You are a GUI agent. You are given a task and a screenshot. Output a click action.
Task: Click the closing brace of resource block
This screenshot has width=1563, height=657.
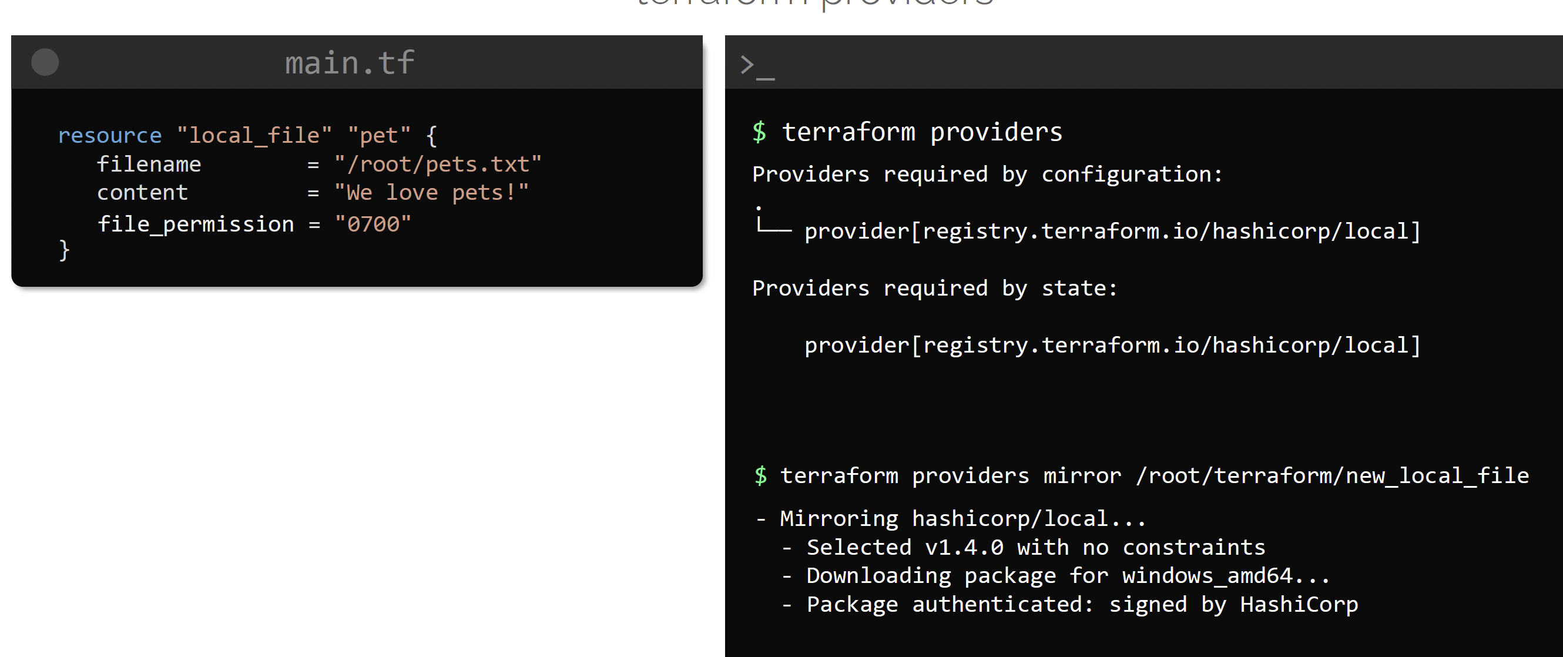[x=64, y=250]
